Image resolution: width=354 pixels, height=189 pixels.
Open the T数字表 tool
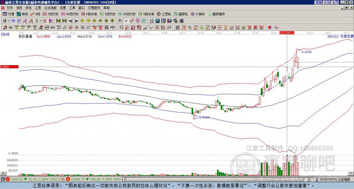click(x=146, y=14)
